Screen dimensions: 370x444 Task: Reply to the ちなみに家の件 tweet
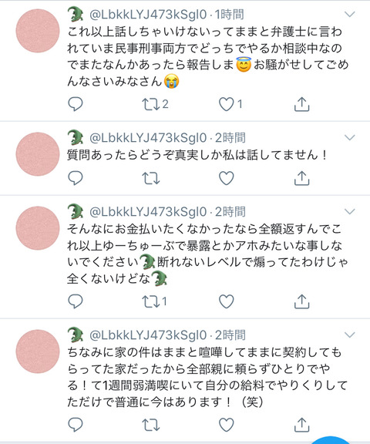(76, 425)
